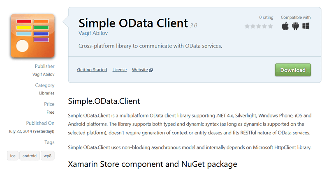Click the orange Simple OData Client component logo
The width and height of the screenshot is (329, 172).
(x=32, y=36)
